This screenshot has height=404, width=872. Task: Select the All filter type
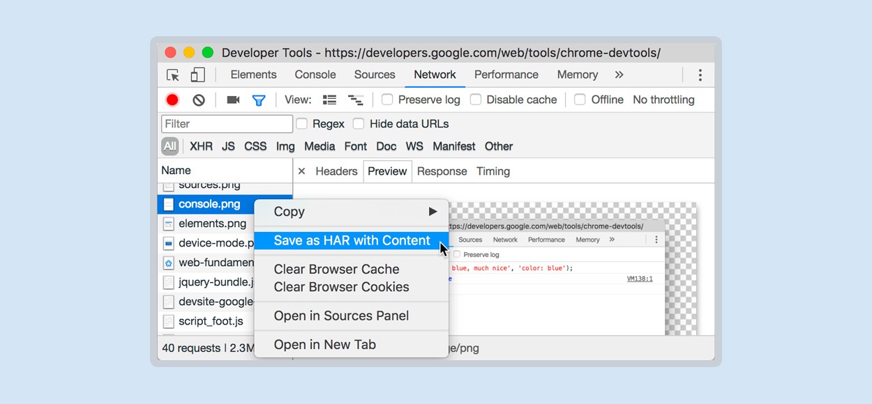pyautogui.click(x=170, y=146)
